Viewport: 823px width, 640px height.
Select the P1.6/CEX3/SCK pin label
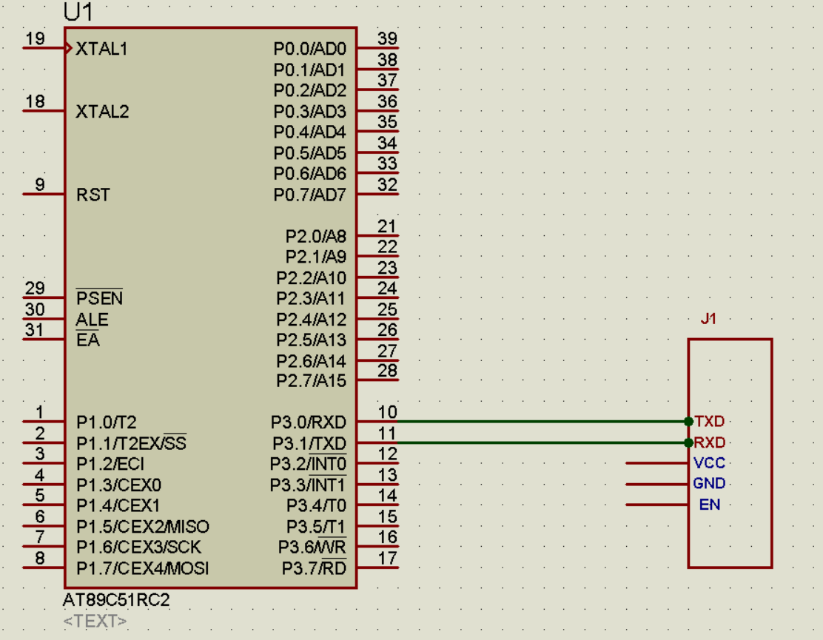pyautogui.click(x=138, y=548)
